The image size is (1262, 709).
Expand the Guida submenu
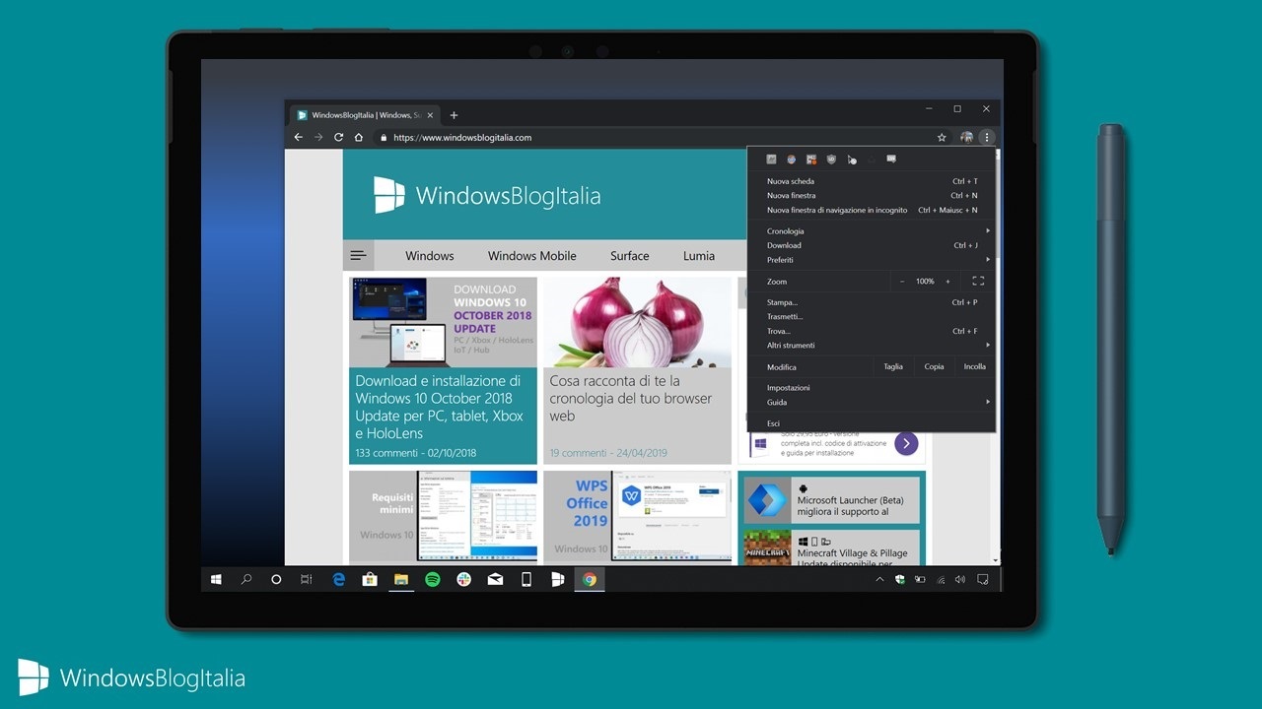(872, 402)
